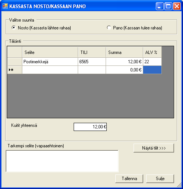Select the Postimerkkejä row header

point(15,62)
